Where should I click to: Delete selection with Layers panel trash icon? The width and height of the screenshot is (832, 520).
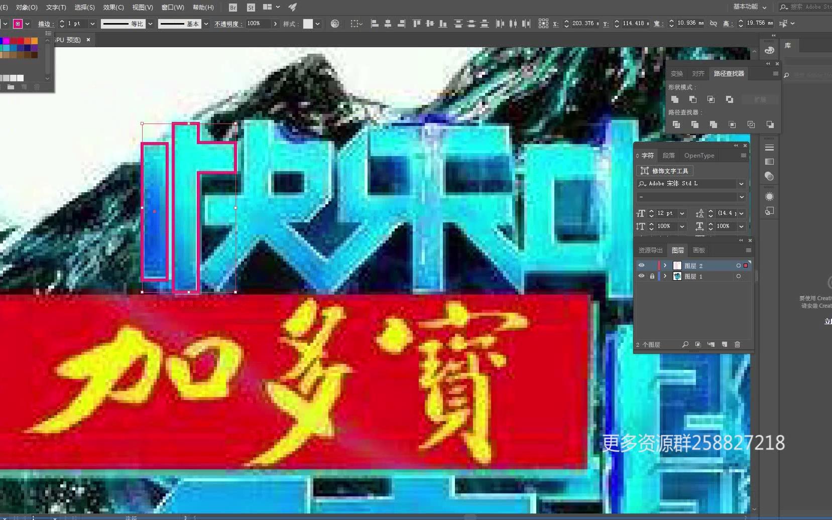737,344
